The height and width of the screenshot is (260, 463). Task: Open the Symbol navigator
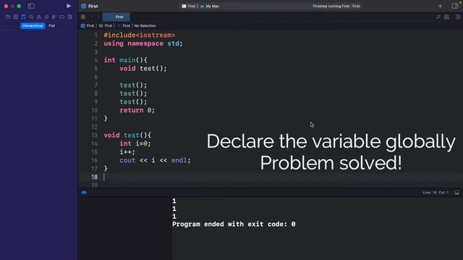[23, 17]
